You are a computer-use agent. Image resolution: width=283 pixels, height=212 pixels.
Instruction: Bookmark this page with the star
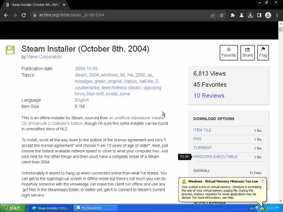coord(222,15)
